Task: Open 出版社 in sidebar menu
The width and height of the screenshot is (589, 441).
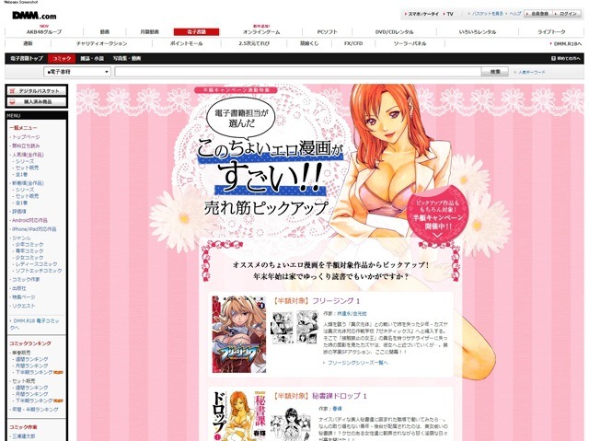Action: (x=18, y=288)
